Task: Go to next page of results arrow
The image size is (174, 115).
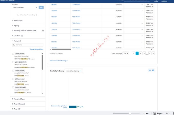Action: pyautogui.click(x=153, y=53)
